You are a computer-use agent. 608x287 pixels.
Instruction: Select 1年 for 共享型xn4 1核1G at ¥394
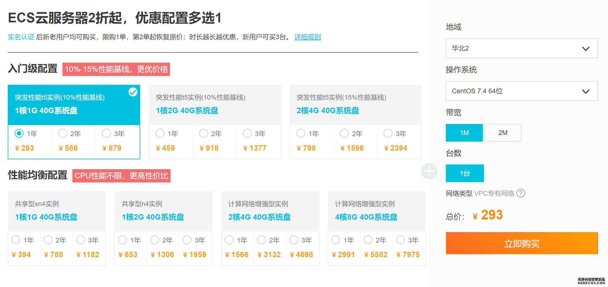coord(16,240)
